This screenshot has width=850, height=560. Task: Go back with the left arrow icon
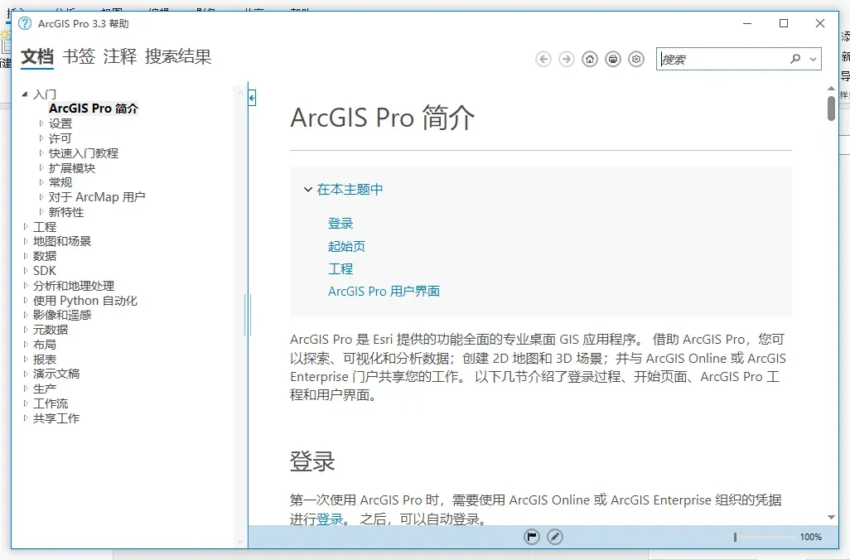(543, 59)
